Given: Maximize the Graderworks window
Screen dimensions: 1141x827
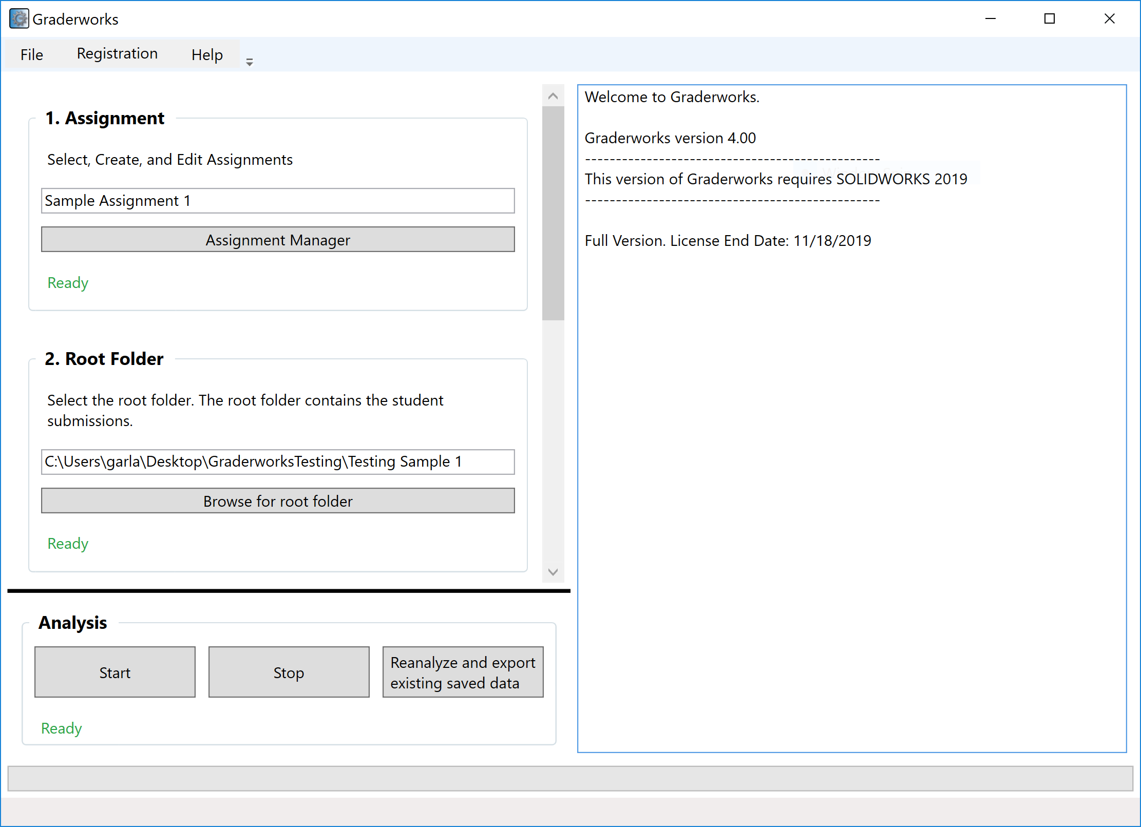Looking at the screenshot, I should 1050,19.
